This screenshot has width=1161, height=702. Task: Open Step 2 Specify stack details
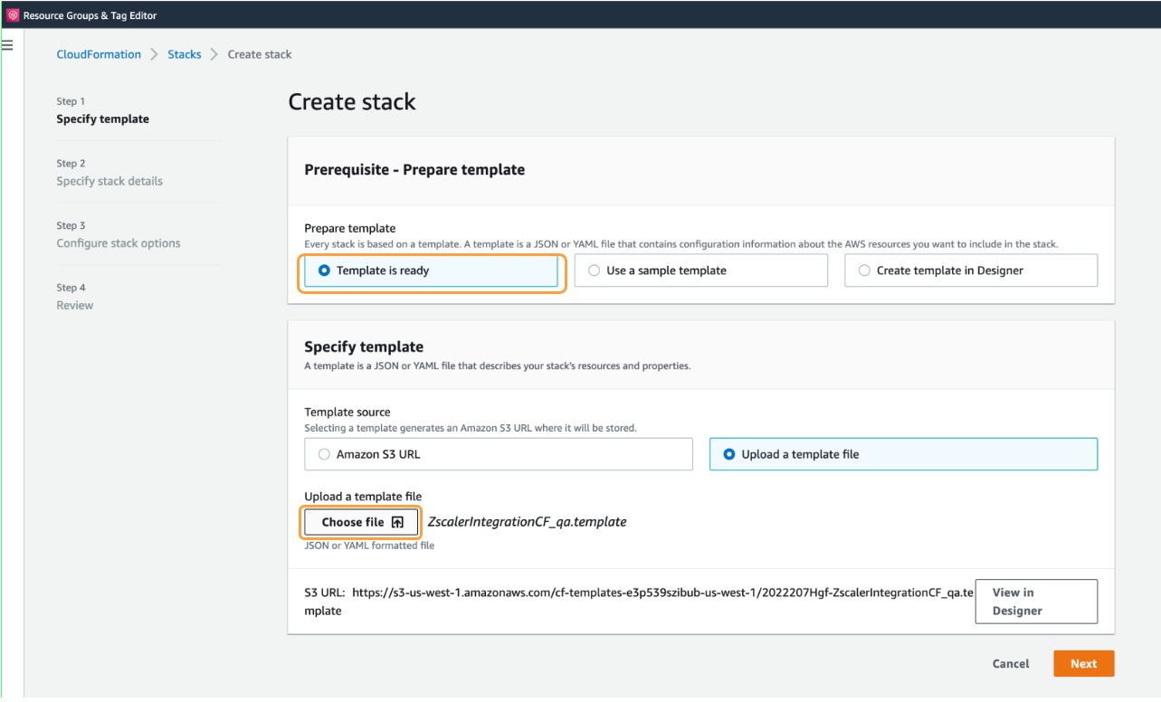click(109, 181)
